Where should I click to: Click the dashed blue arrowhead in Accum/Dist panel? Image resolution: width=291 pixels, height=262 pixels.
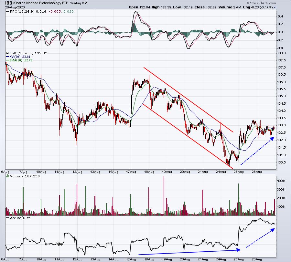point(273,230)
